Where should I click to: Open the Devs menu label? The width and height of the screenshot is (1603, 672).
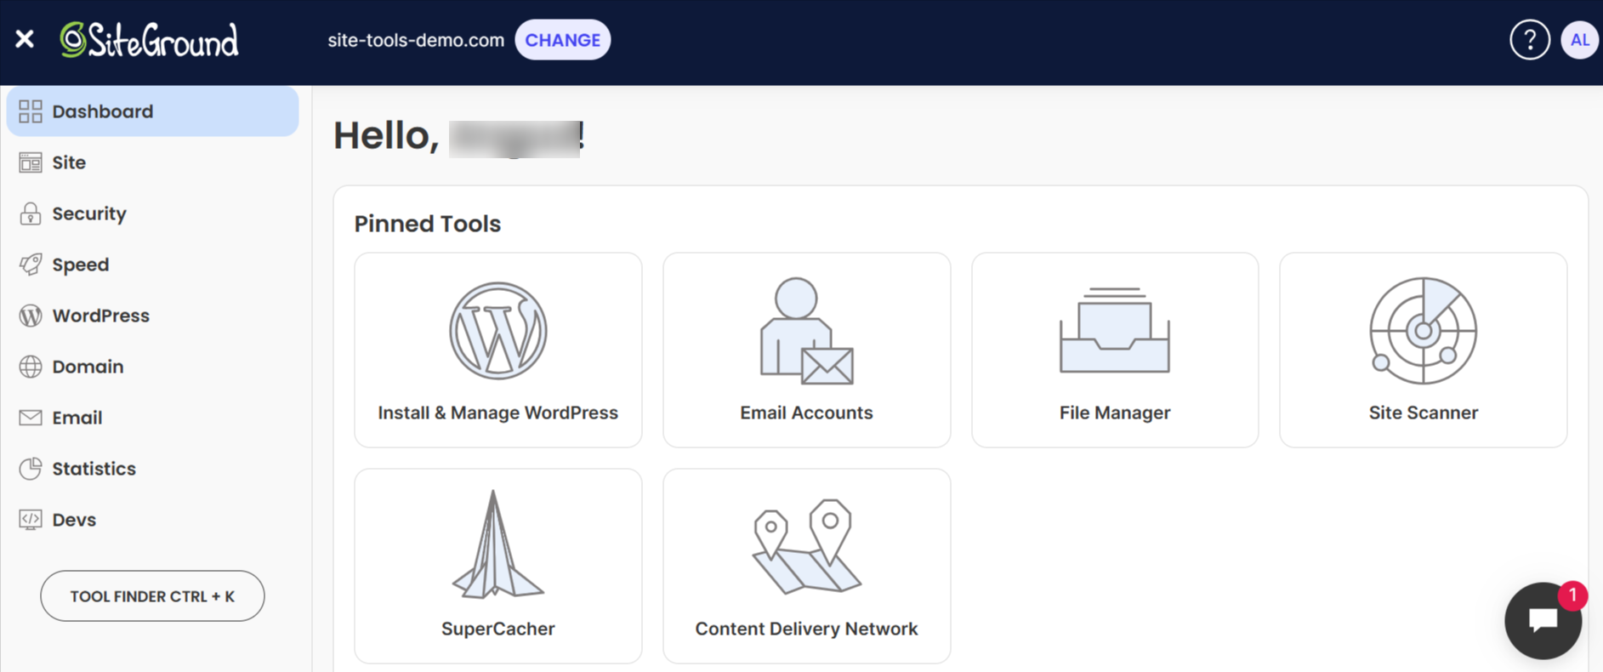coord(74,520)
